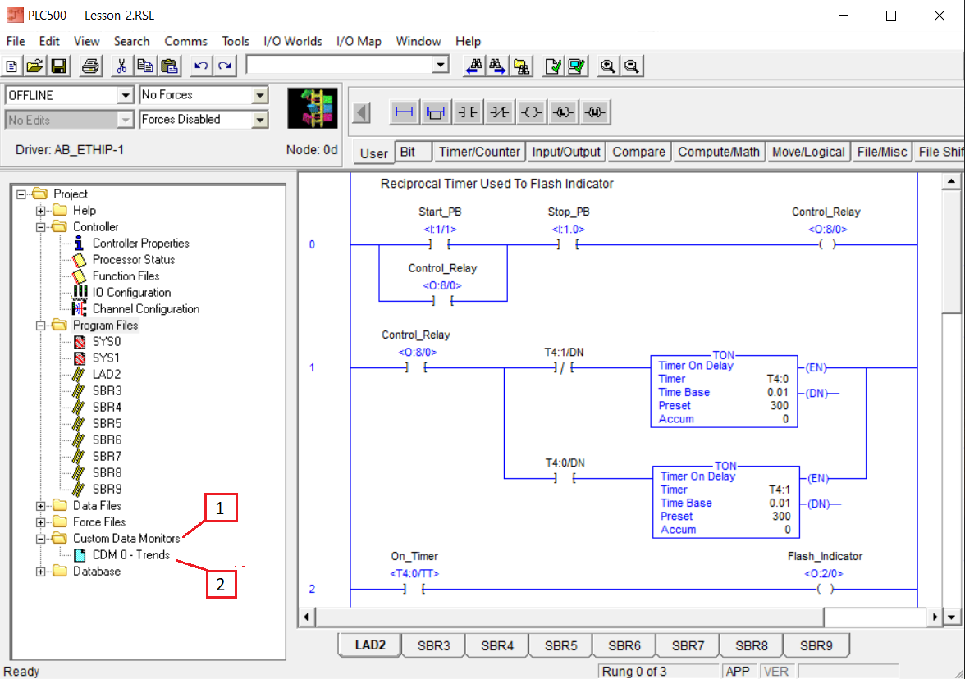
Task: Expand the Force Files folder node
Action: [41, 522]
